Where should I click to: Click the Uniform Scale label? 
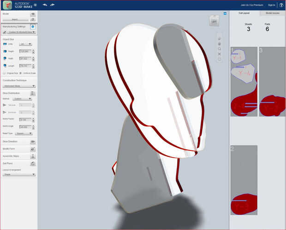coord(30,73)
